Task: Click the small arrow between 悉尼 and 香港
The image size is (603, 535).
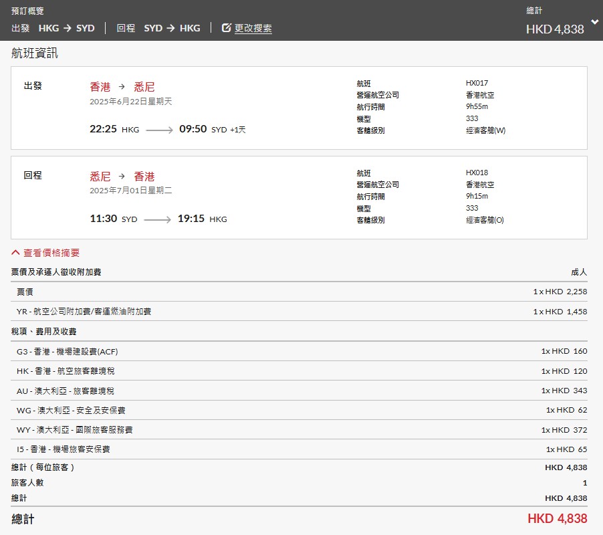Action: click(122, 177)
